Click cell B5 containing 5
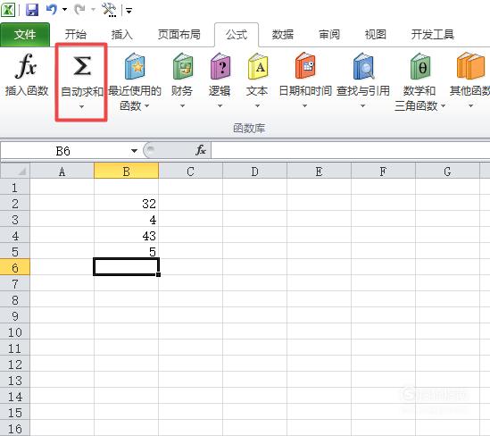 [x=126, y=251]
